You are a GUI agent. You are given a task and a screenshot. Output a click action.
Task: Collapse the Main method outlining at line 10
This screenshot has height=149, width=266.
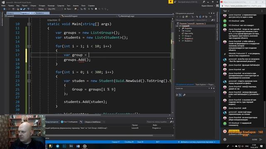[29, 24]
